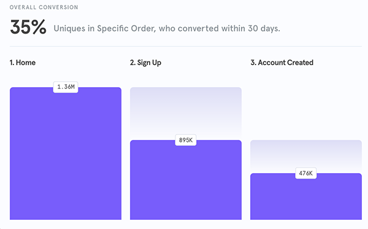
Task: Select the solid purple Account Created bar
Action: (x=306, y=196)
